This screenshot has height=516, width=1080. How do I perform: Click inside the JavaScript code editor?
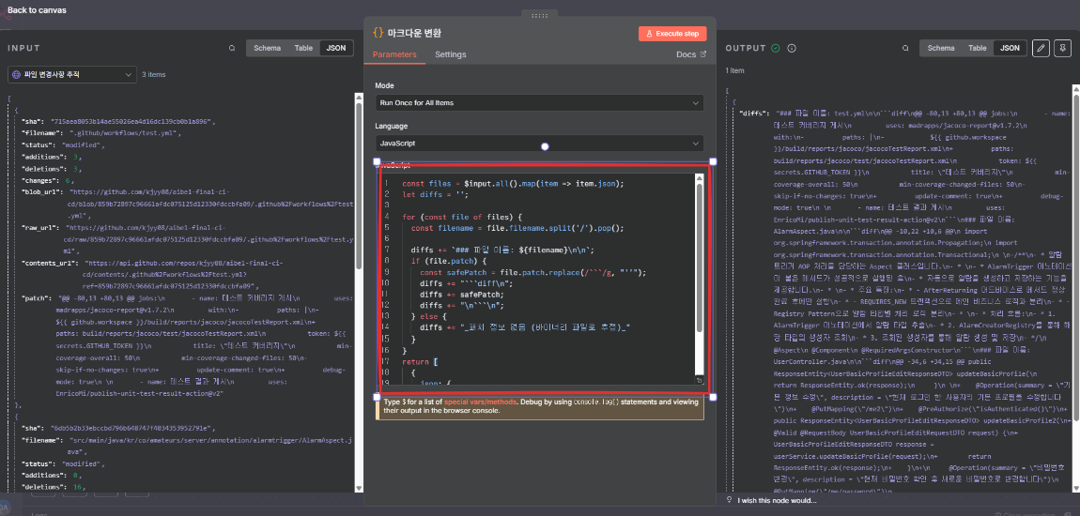coord(537,279)
